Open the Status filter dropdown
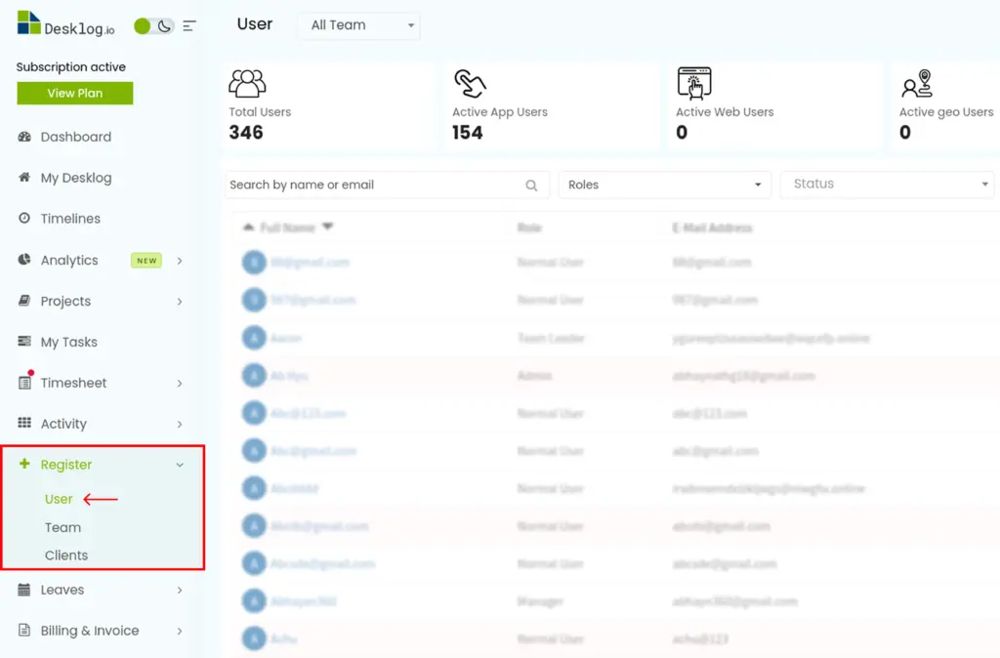Screen dimensions: 1000x658 tap(887, 185)
